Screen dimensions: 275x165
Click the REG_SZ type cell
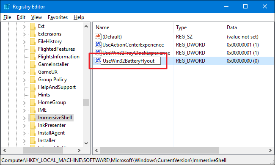(x=184, y=37)
